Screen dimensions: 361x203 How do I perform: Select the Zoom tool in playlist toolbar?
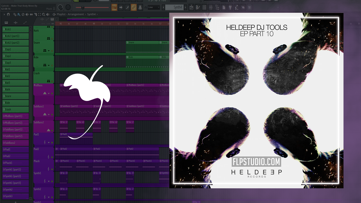click(43, 14)
